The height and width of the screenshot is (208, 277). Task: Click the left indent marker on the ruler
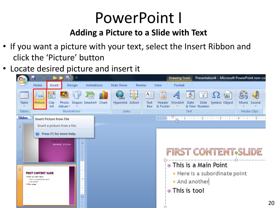[177, 121]
